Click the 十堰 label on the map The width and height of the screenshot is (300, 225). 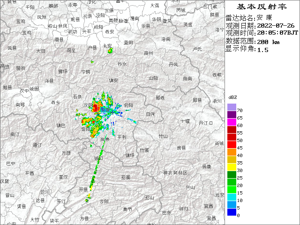tap(185, 121)
